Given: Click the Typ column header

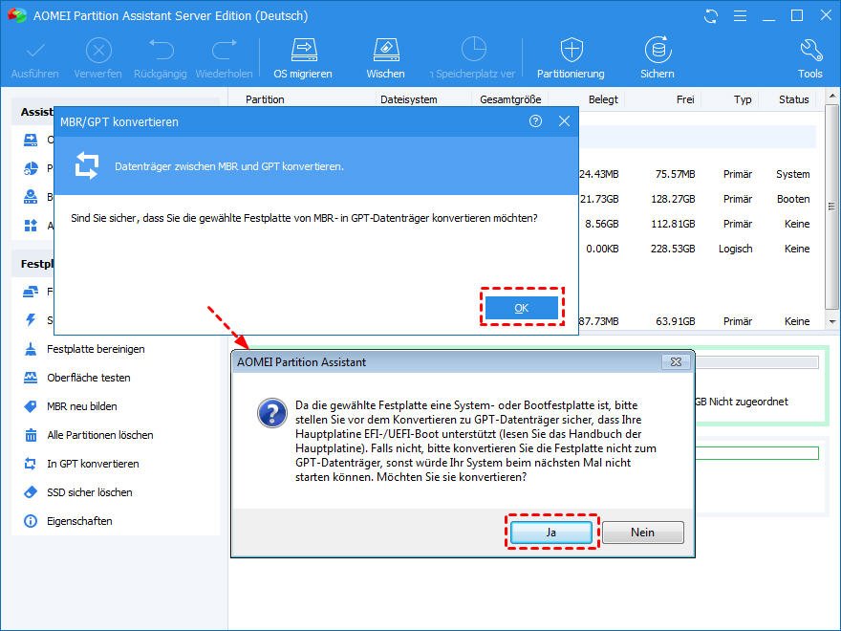Looking at the screenshot, I should point(743,99).
